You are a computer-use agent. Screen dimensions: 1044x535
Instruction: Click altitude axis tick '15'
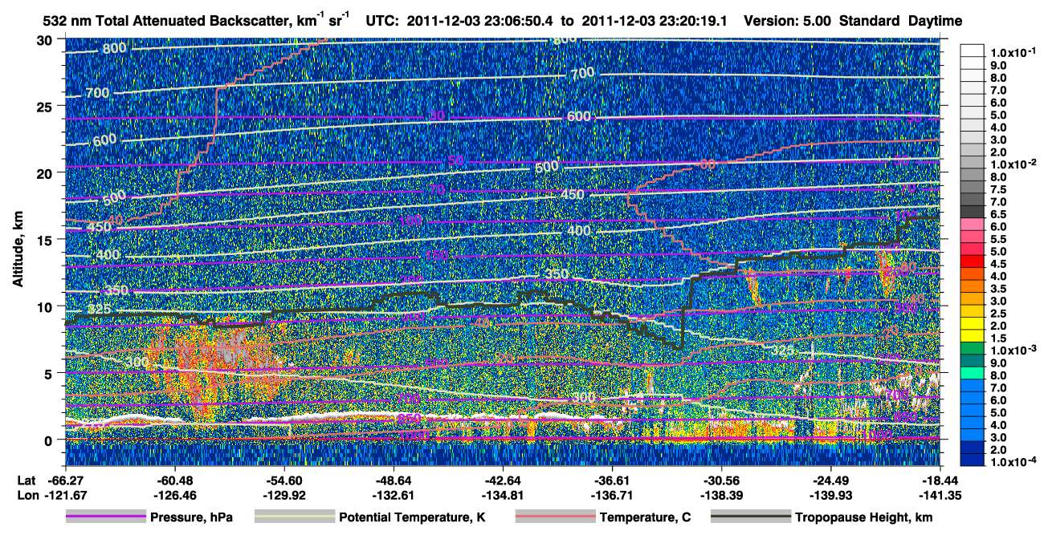[x=47, y=239]
